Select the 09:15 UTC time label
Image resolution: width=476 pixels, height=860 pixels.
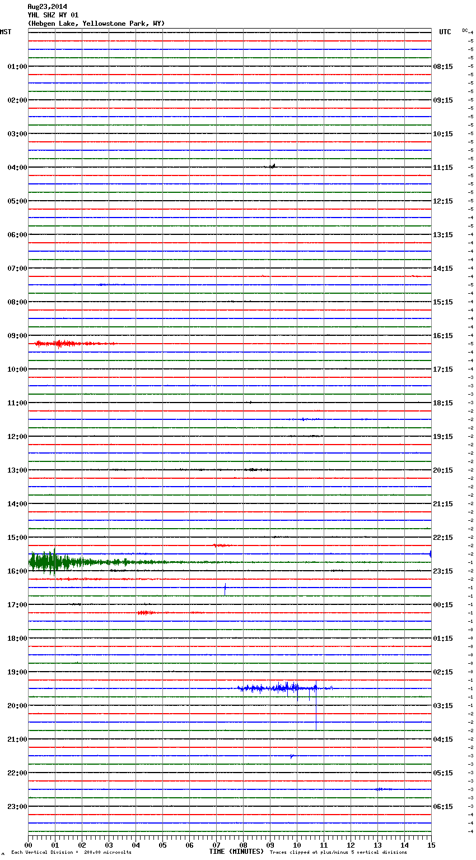tap(443, 100)
